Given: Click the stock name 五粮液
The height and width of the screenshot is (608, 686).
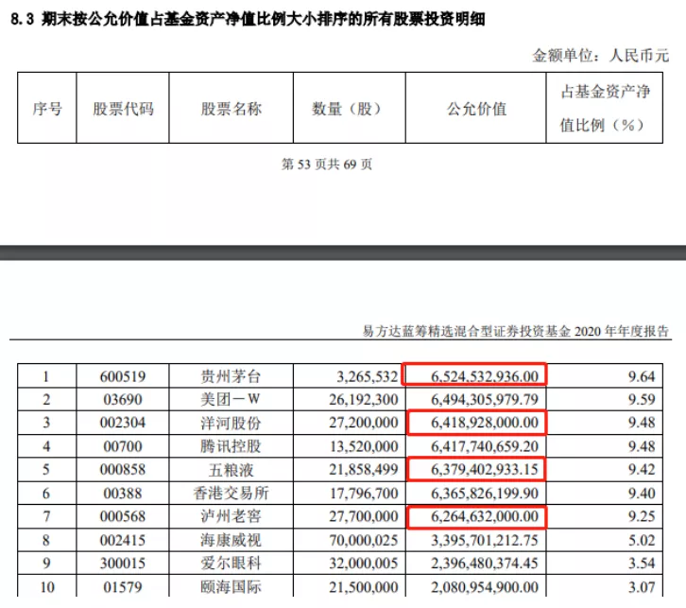Looking at the screenshot, I should (x=231, y=470).
